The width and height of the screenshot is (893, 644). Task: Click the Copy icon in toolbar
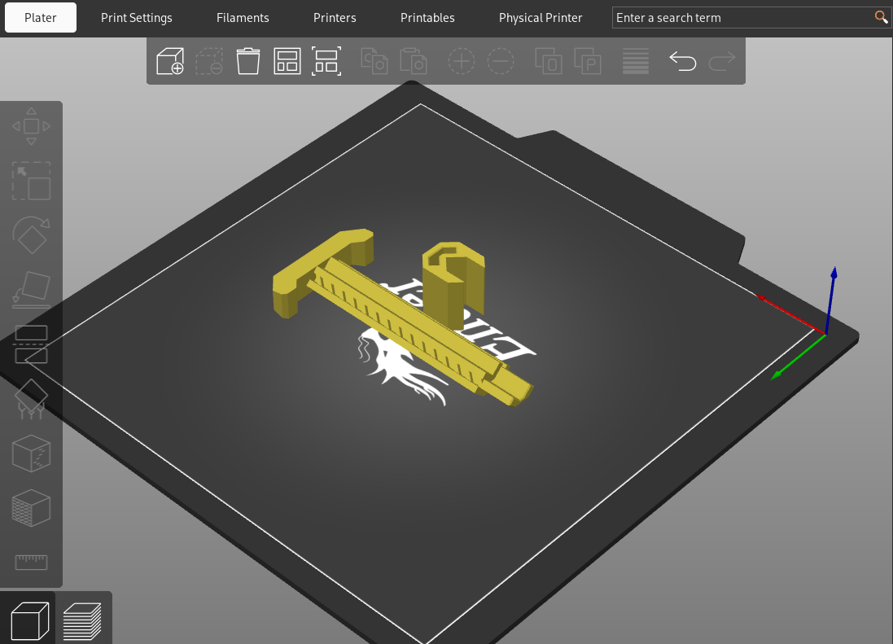pyautogui.click(x=374, y=61)
